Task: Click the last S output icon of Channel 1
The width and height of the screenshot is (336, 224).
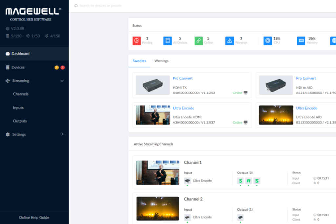Action: coord(257,181)
